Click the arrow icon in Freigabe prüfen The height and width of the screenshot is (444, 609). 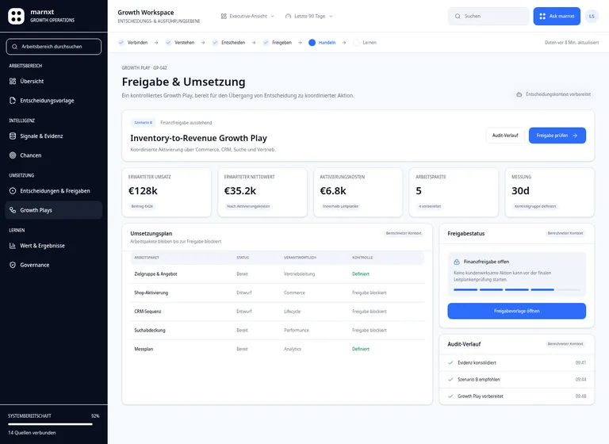pyautogui.click(x=575, y=136)
